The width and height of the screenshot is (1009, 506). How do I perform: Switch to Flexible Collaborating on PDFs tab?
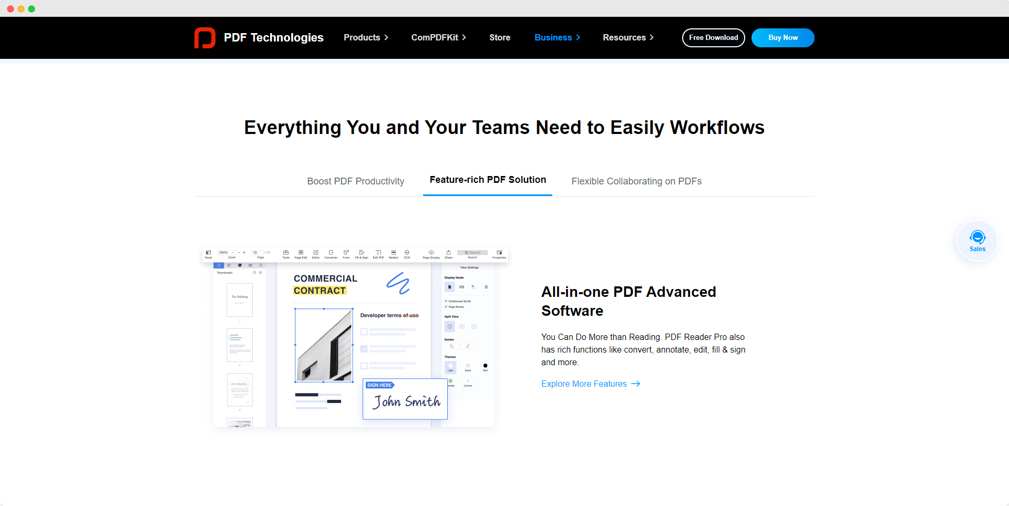[636, 181]
